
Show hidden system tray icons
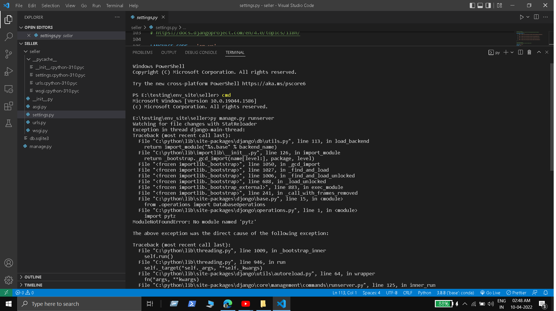coord(465,304)
